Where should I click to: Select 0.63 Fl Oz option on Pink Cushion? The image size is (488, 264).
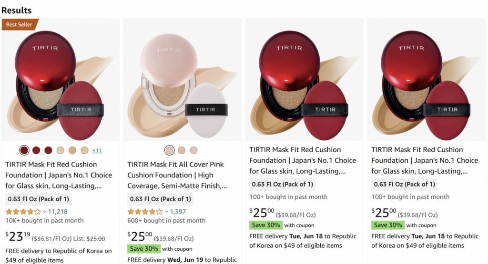coord(160,199)
